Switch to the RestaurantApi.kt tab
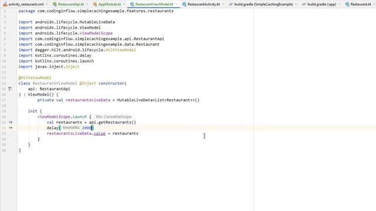 tap(71, 4)
